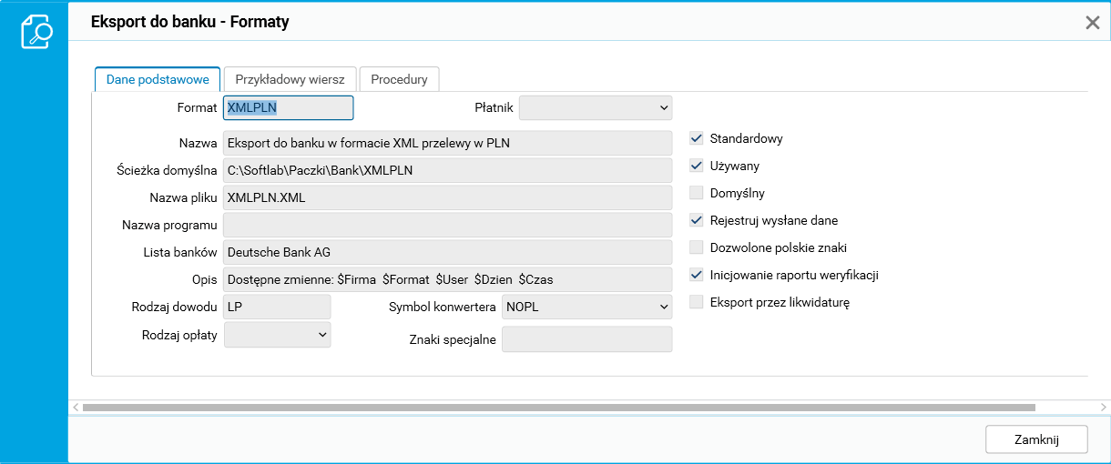Screen dimensions: 1111x464
Task: Open the Rodzaj opłaty dropdown
Action: point(277,335)
